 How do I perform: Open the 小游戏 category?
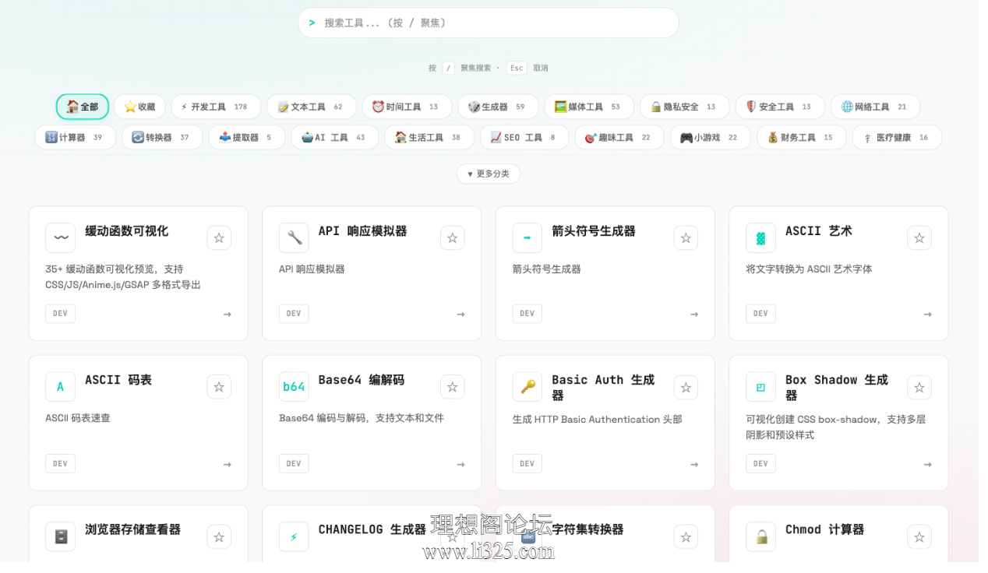(x=711, y=137)
